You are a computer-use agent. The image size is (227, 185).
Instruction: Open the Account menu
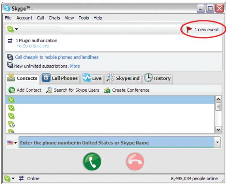click(24, 18)
